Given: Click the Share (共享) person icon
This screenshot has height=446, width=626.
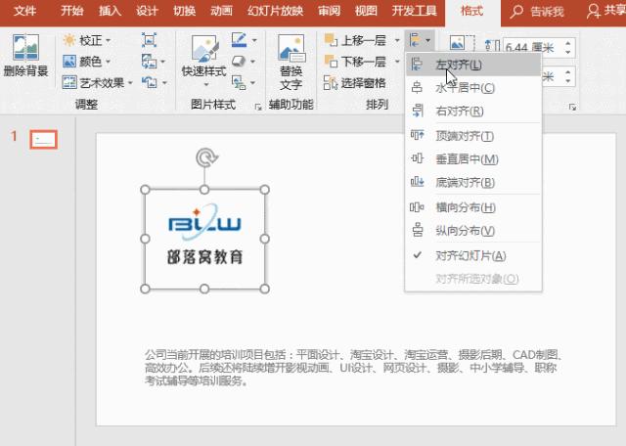Looking at the screenshot, I should pos(594,11).
